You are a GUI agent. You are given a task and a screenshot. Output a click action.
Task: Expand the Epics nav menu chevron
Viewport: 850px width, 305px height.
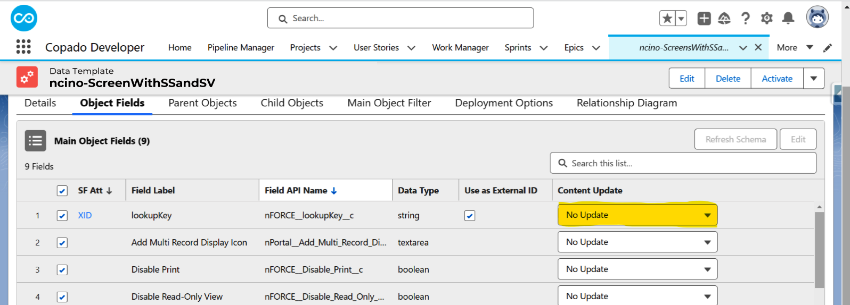[x=596, y=48]
